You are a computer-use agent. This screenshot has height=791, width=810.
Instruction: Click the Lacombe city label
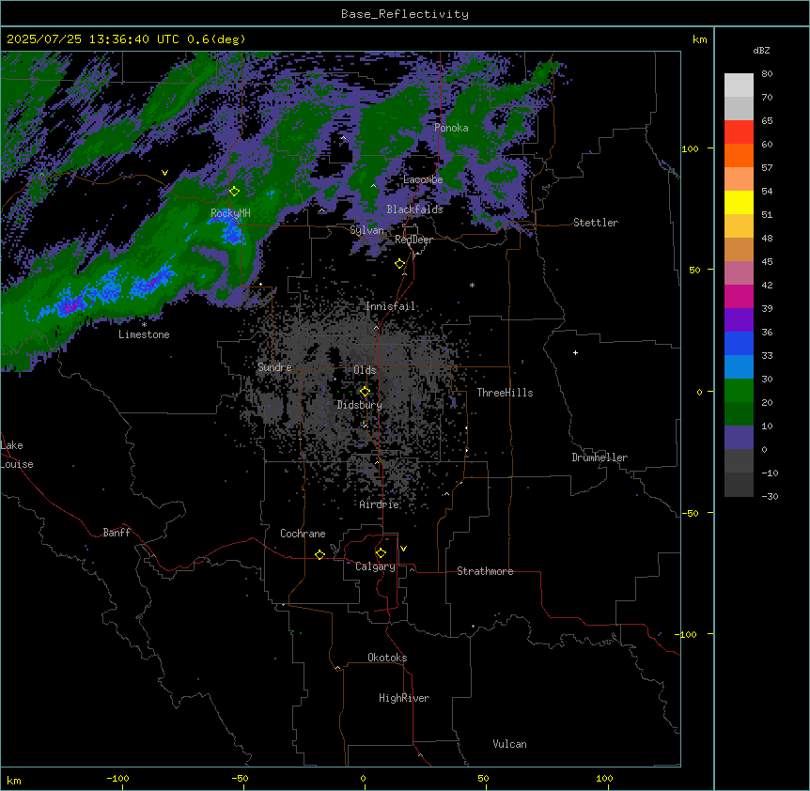pyautogui.click(x=423, y=179)
